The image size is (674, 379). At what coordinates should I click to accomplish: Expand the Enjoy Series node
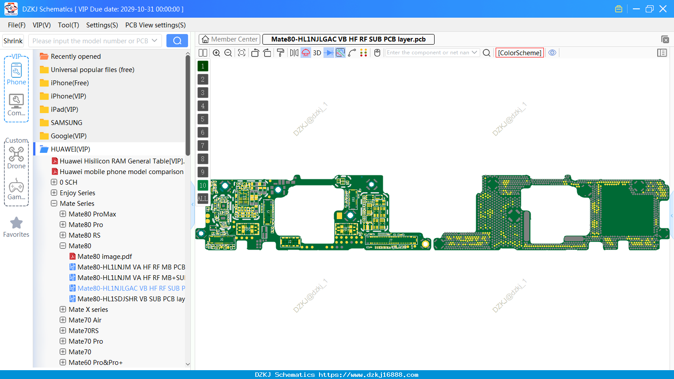tap(54, 193)
